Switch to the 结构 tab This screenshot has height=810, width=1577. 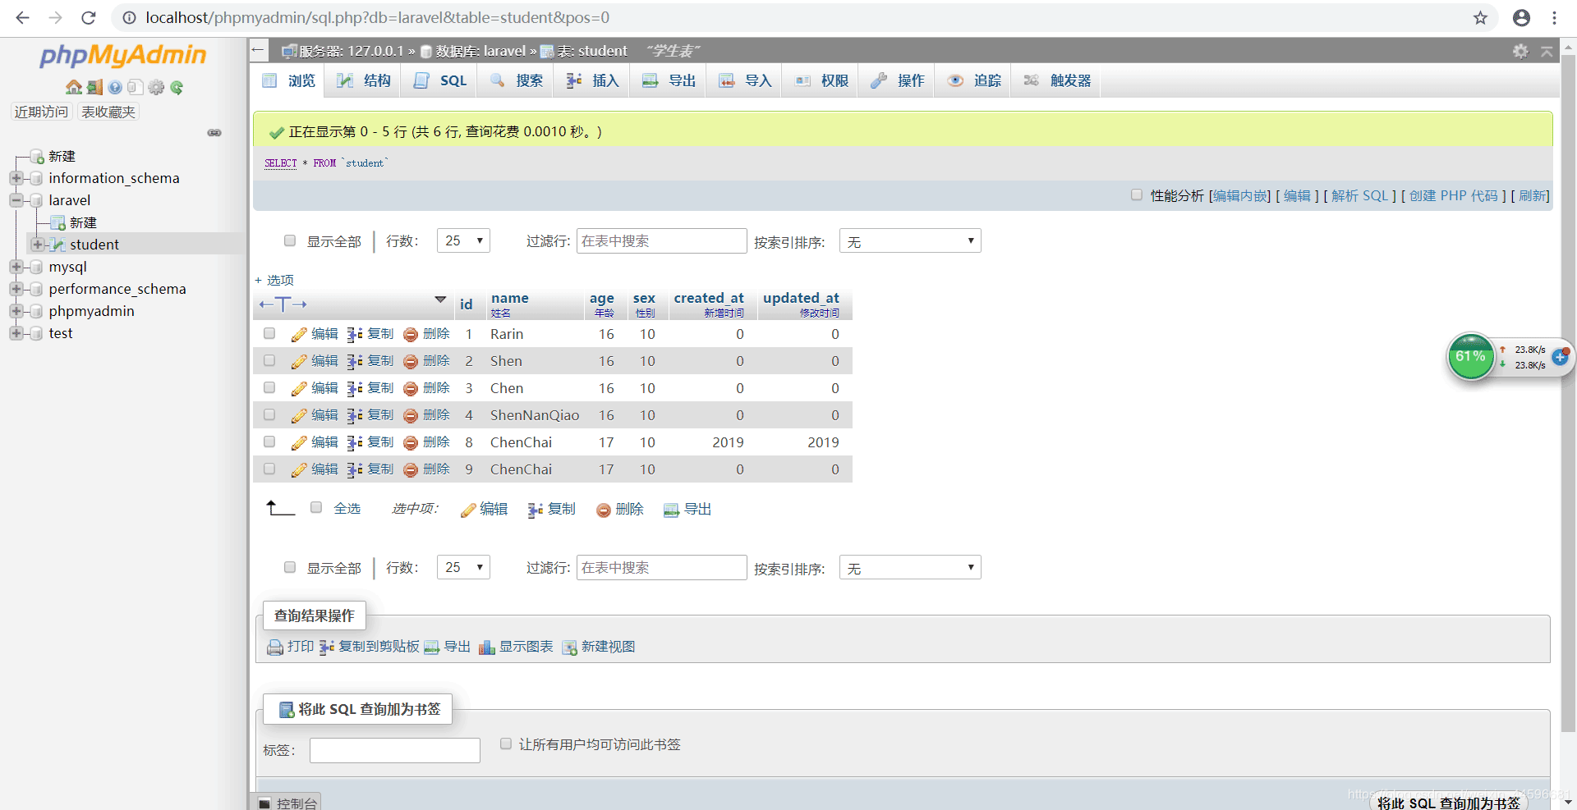[x=364, y=80]
